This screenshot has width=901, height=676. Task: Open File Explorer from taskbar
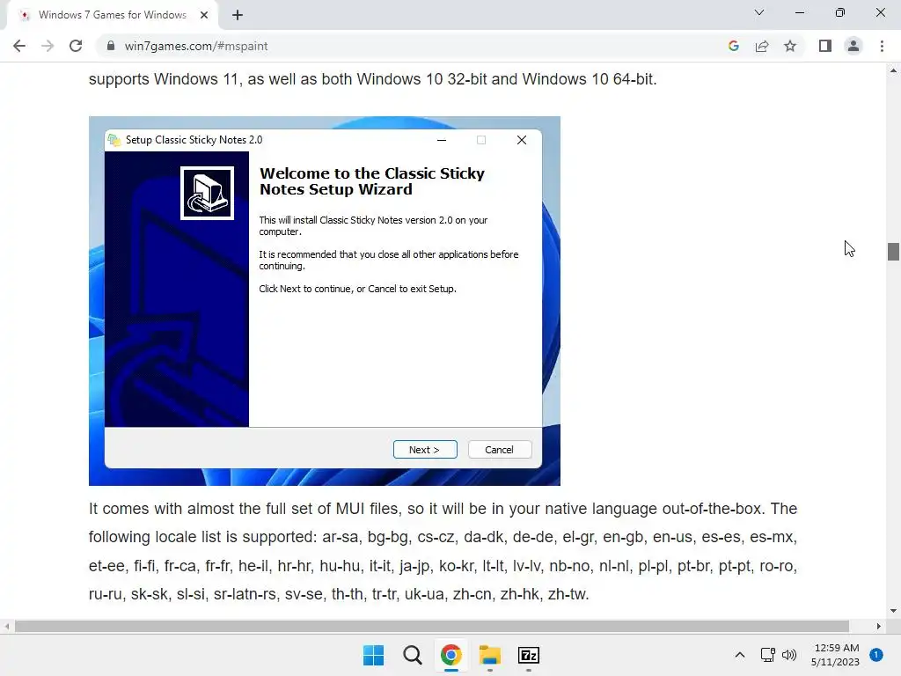point(489,655)
